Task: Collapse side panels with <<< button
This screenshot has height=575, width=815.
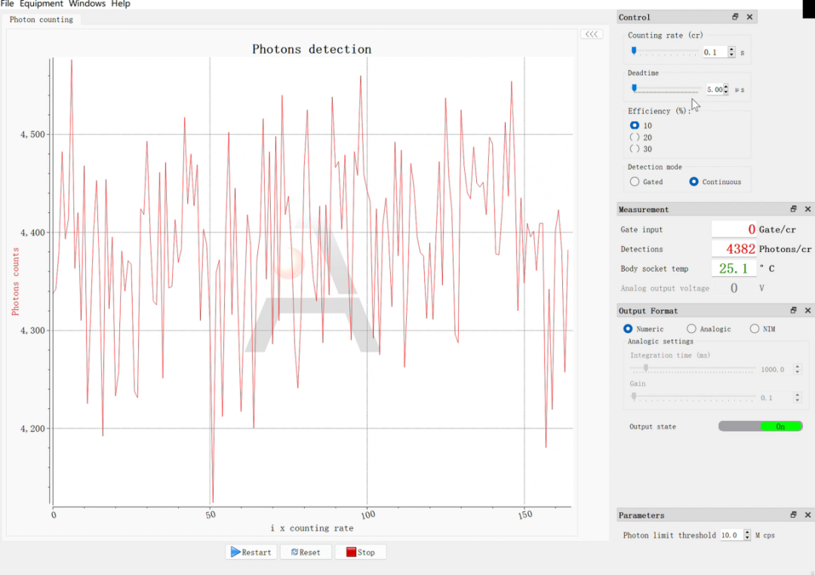Action: click(592, 34)
